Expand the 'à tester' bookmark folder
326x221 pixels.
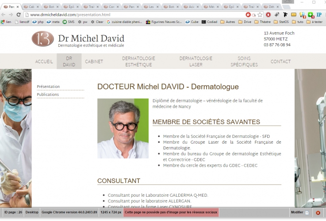coord(314,22)
